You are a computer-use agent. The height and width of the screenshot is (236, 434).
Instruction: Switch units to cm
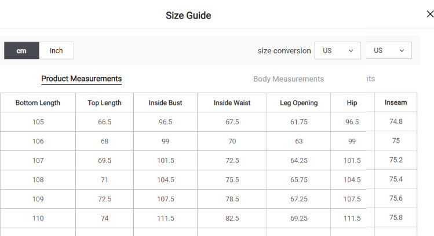coord(21,51)
